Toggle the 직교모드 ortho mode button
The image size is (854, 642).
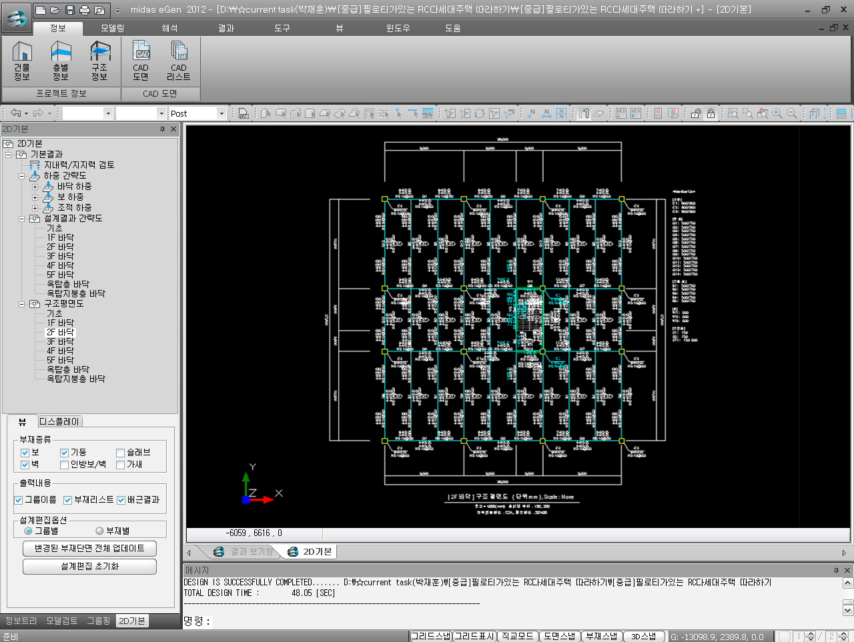click(517, 636)
